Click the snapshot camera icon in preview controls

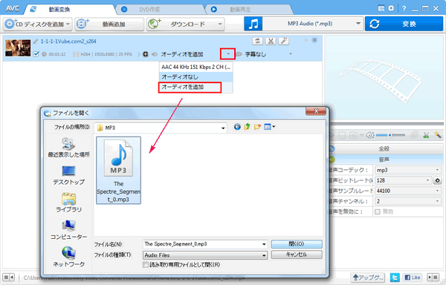coord(353,135)
